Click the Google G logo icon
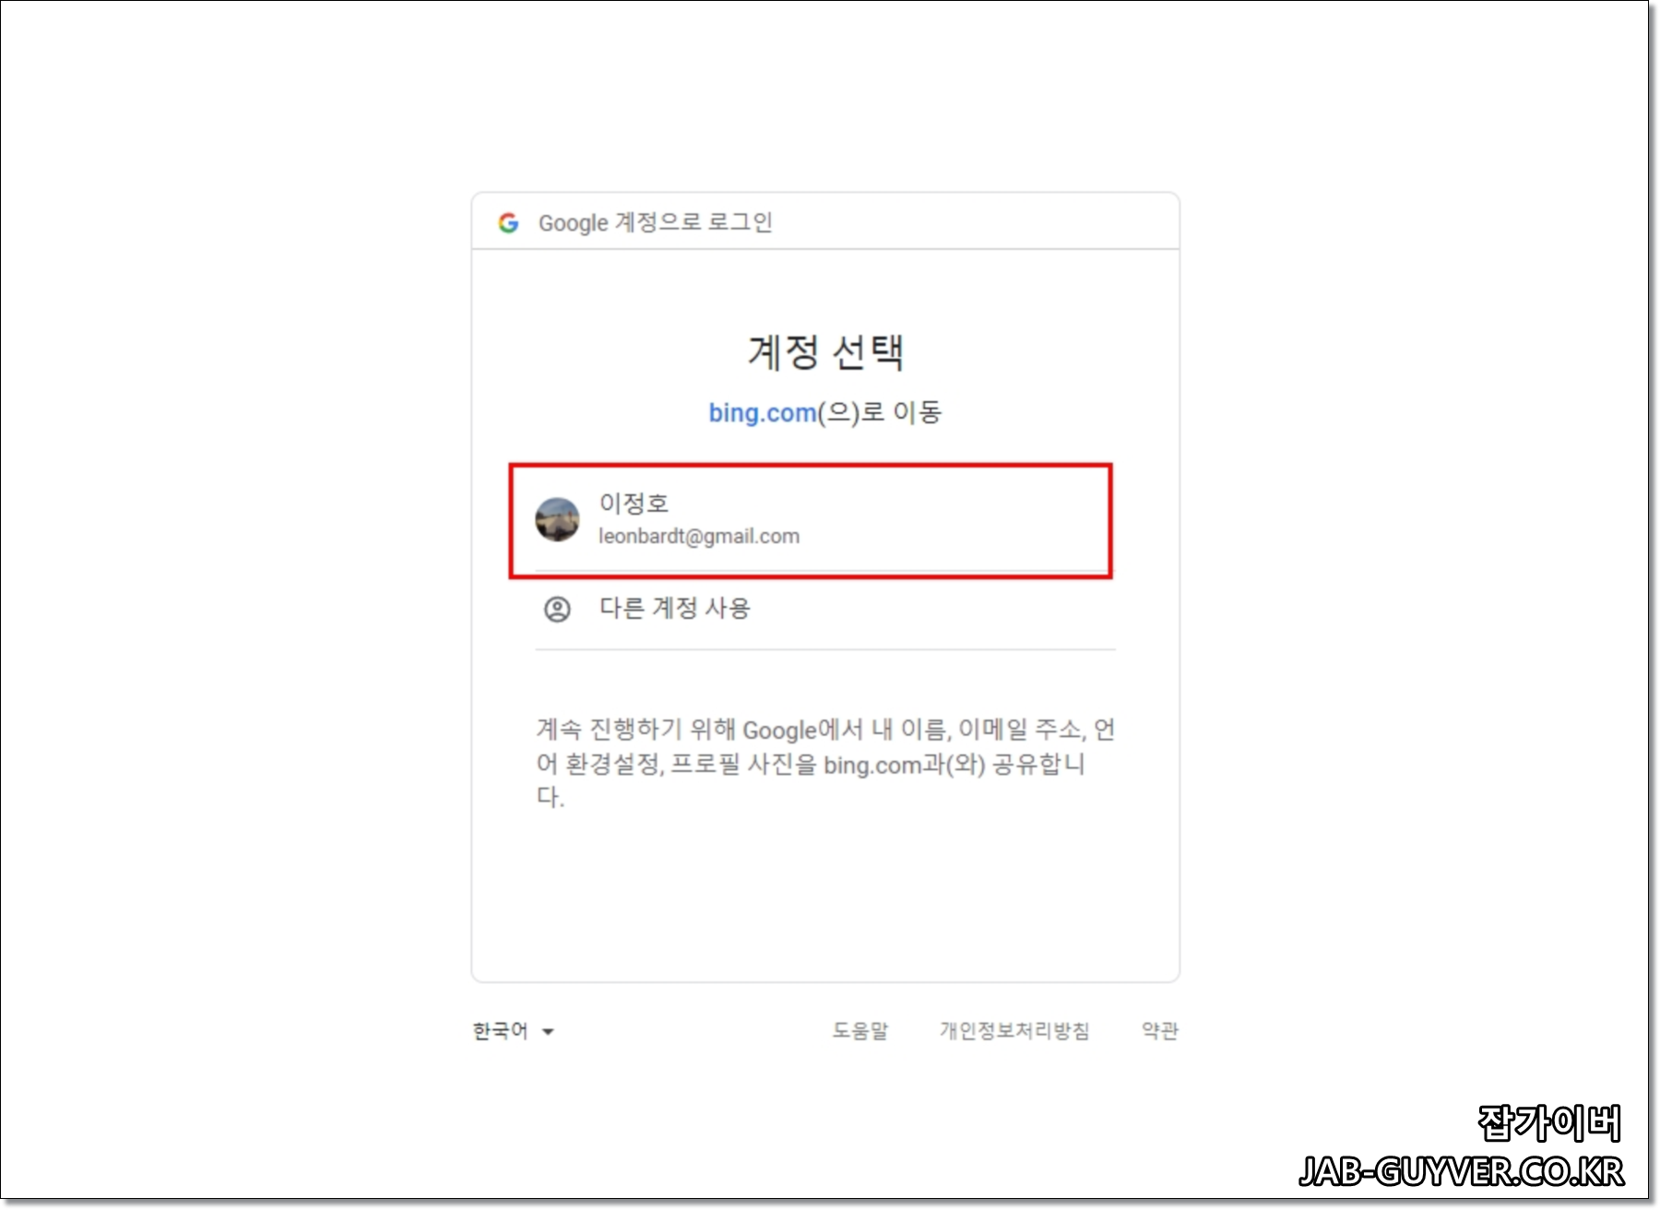 tap(508, 222)
